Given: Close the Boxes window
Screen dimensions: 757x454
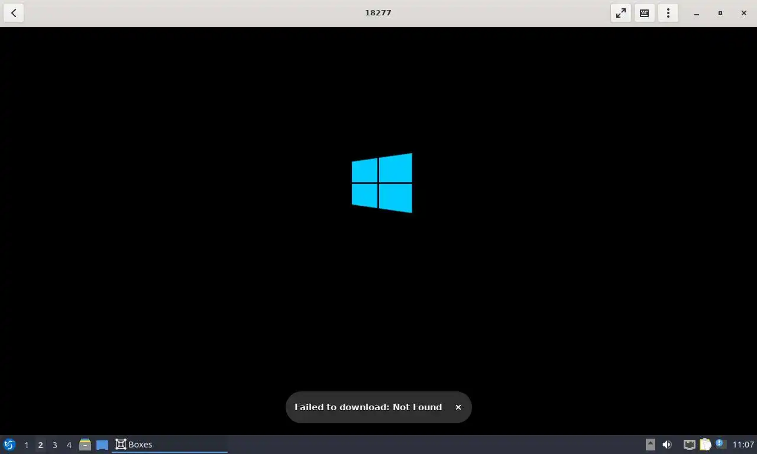Looking at the screenshot, I should point(744,13).
